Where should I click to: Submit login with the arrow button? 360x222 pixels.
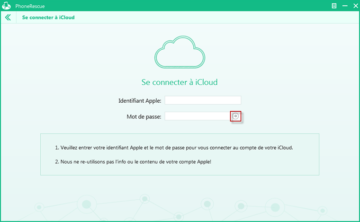[x=235, y=116]
